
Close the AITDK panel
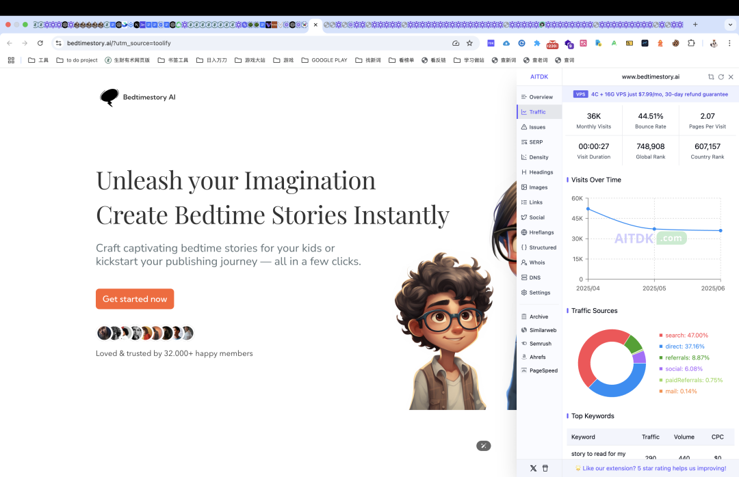731,77
